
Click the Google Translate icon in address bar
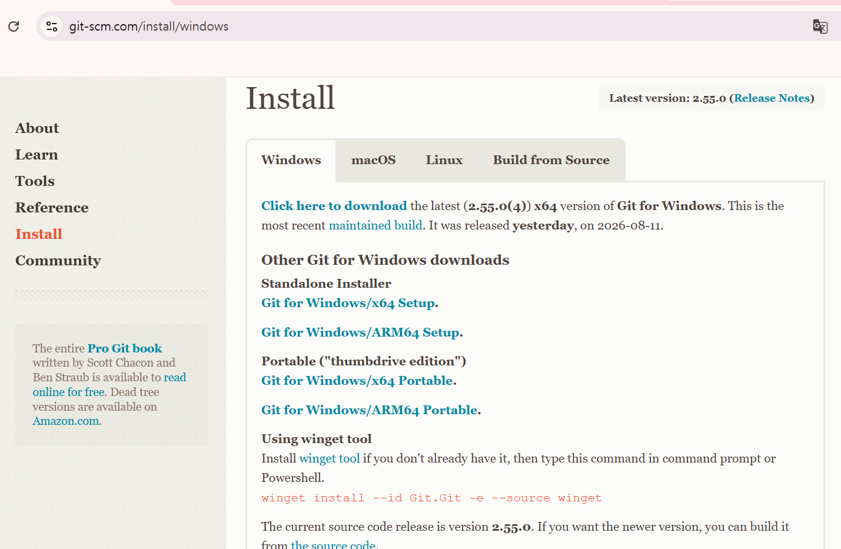click(x=820, y=26)
